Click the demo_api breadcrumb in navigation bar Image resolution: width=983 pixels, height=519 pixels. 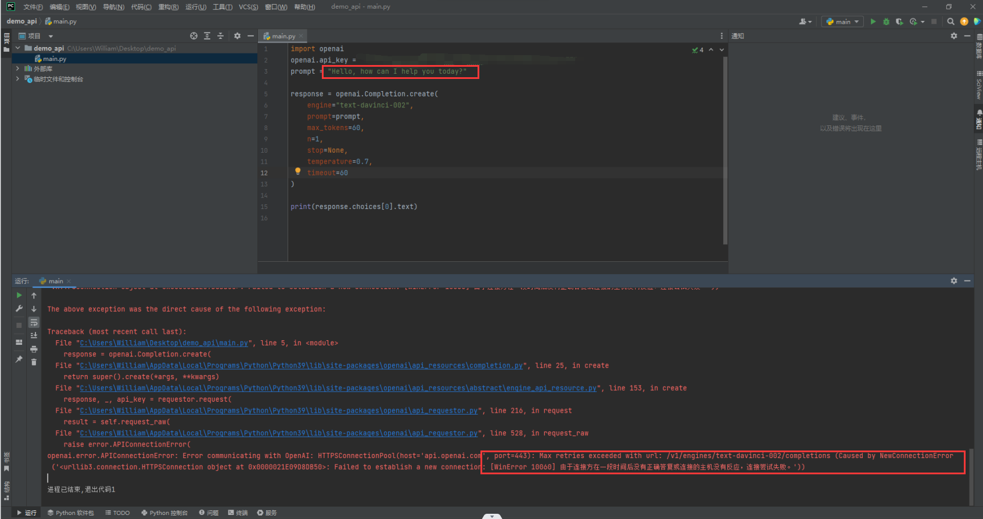tap(21, 21)
